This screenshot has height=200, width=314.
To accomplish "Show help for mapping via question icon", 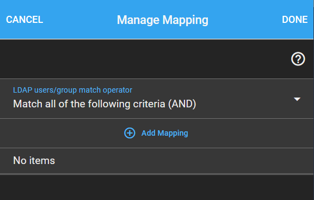I will click(298, 59).
